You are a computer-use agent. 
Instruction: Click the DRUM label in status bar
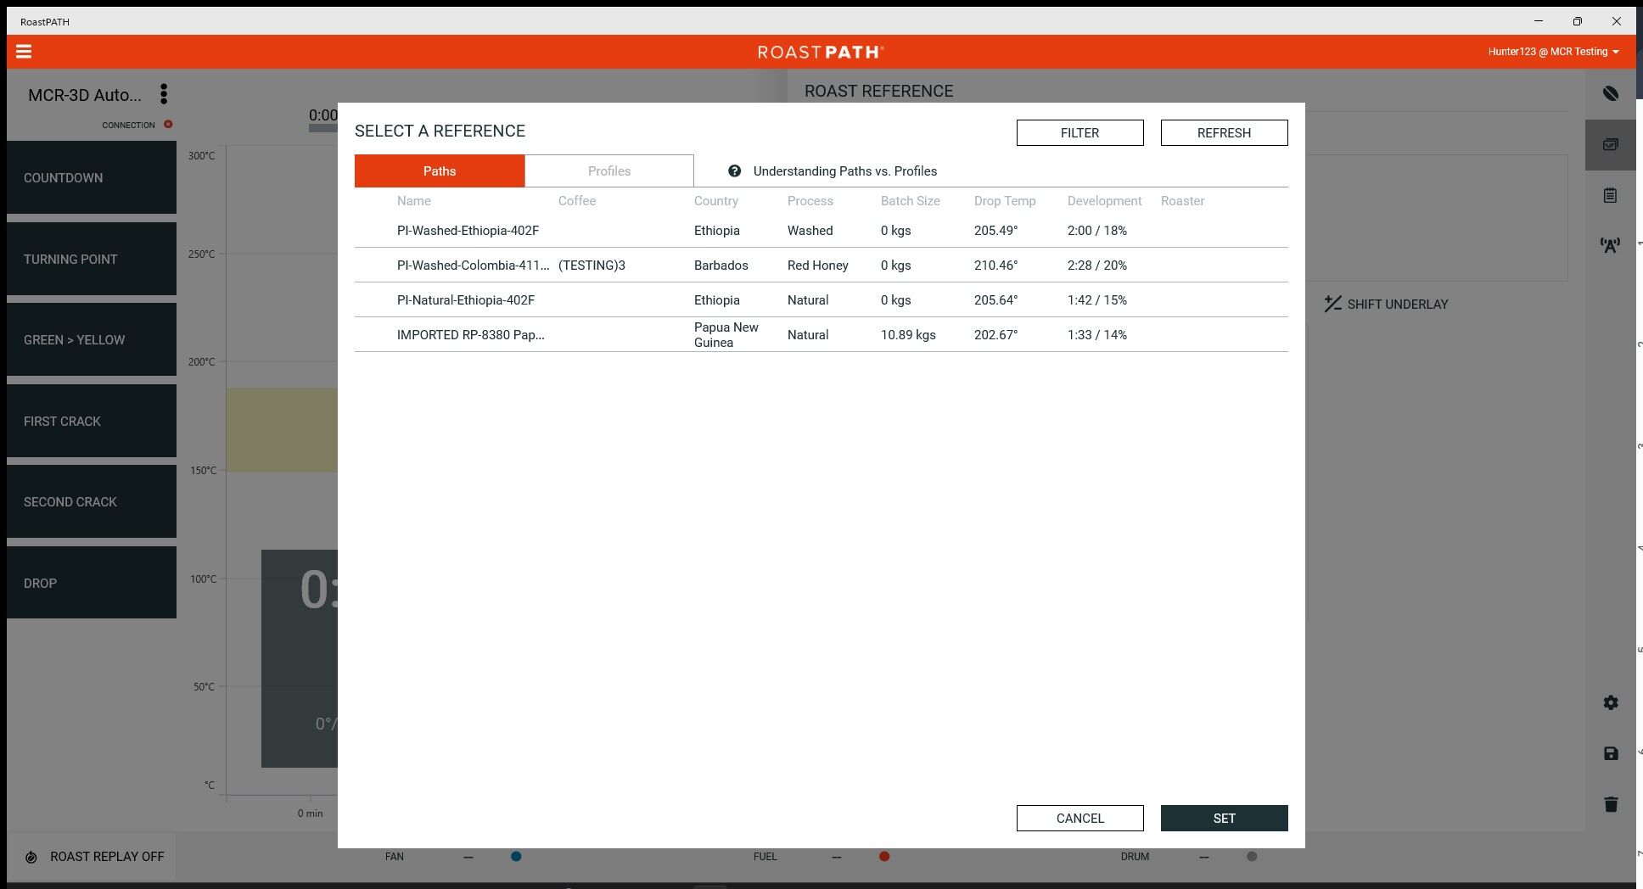(1135, 857)
